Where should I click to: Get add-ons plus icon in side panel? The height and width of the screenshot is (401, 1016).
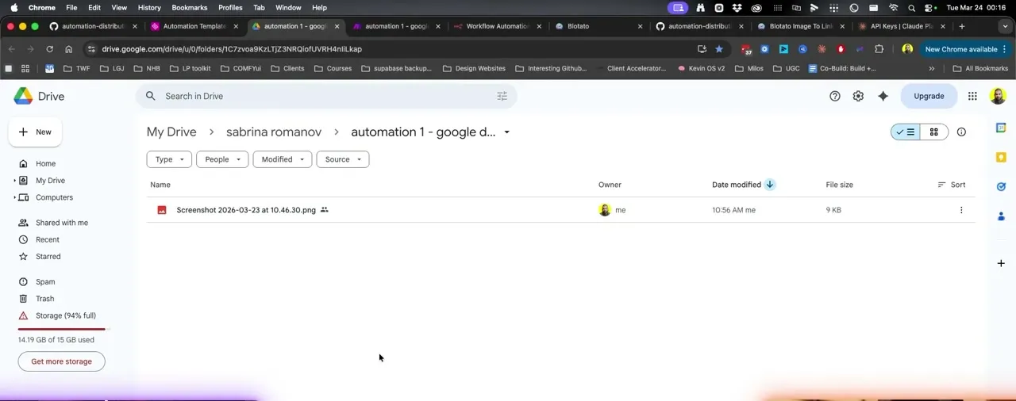[x=1001, y=263]
